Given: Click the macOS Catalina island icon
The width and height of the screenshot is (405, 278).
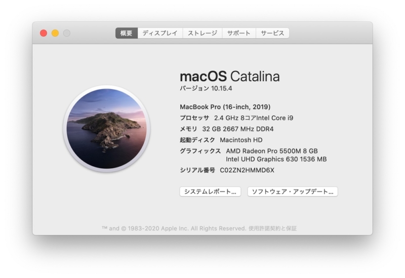Looking at the screenshot, I should (x=106, y=129).
